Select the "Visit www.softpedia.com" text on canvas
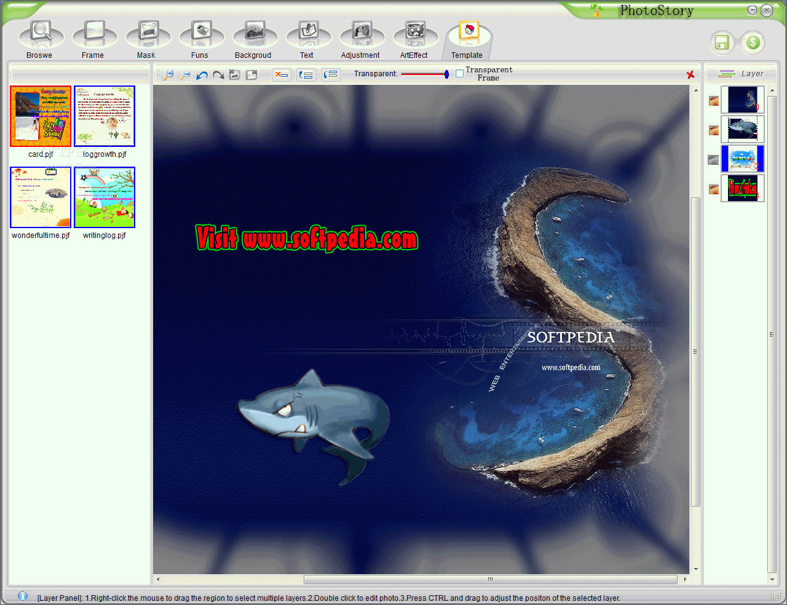This screenshot has height=605, width=787. [x=307, y=238]
